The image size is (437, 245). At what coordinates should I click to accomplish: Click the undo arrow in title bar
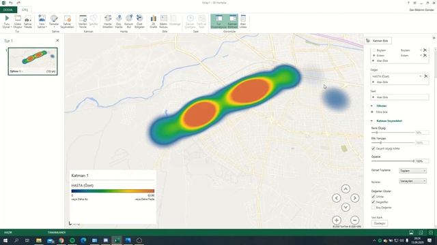[11, 3]
